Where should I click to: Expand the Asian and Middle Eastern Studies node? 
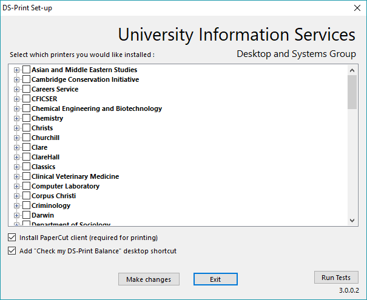[x=16, y=70]
